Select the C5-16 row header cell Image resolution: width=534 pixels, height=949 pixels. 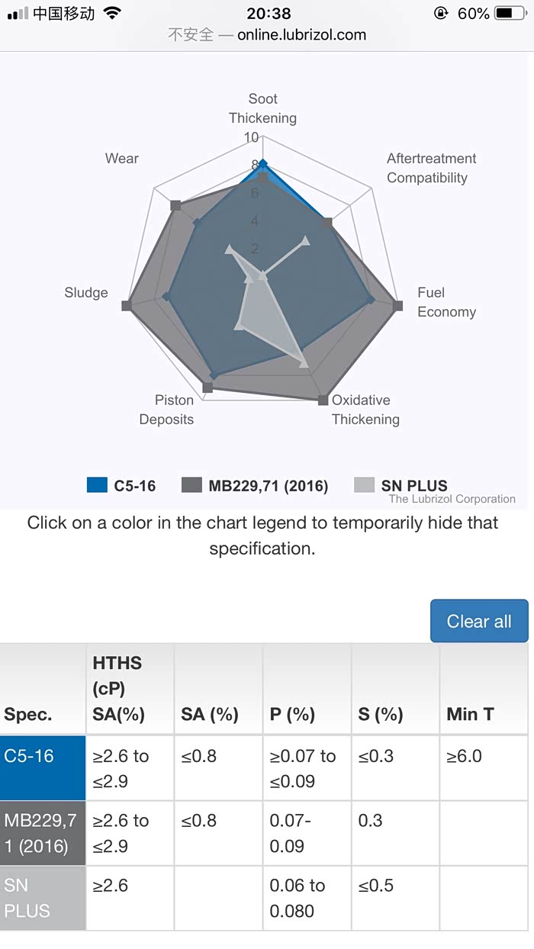tap(43, 767)
